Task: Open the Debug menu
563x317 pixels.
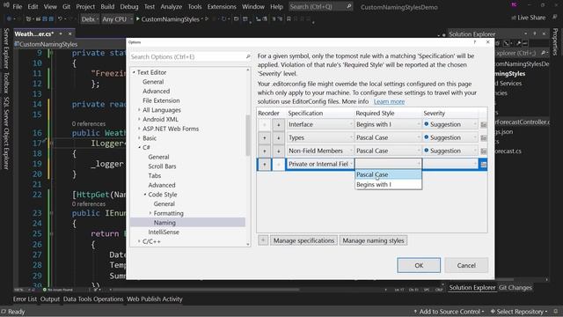Action: point(129,6)
